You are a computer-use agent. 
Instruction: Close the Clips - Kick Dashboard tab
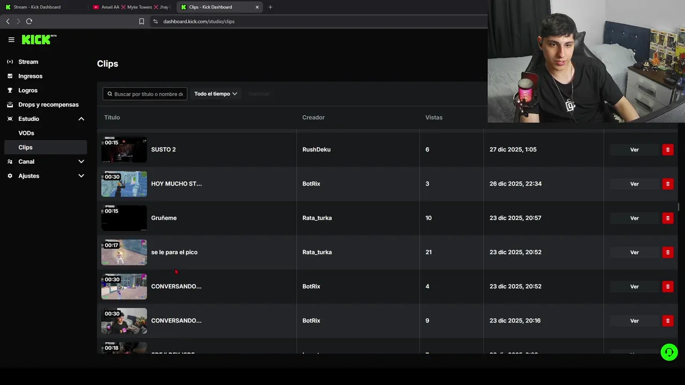(x=257, y=7)
